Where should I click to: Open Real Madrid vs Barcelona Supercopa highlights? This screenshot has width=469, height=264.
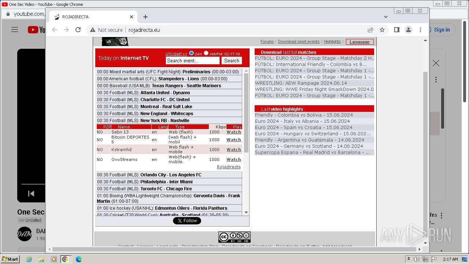coord(314,153)
